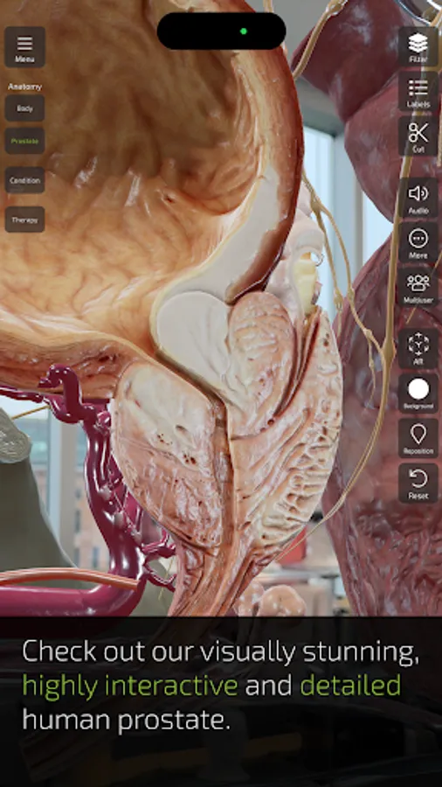Start a Multiuser session
This screenshot has width=442, height=787.
(x=418, y=287)
